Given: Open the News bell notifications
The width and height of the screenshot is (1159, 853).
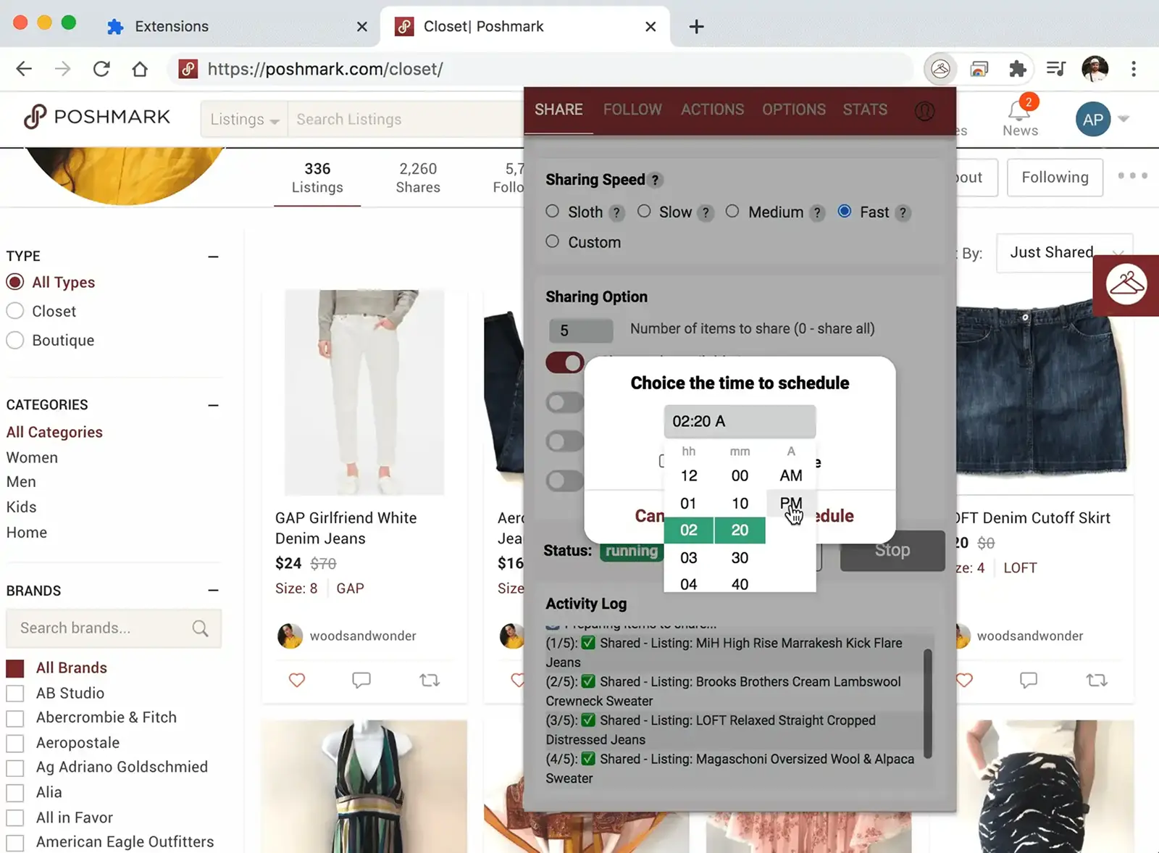Looking at the screenshot, I should click(x=1020, y=116).
